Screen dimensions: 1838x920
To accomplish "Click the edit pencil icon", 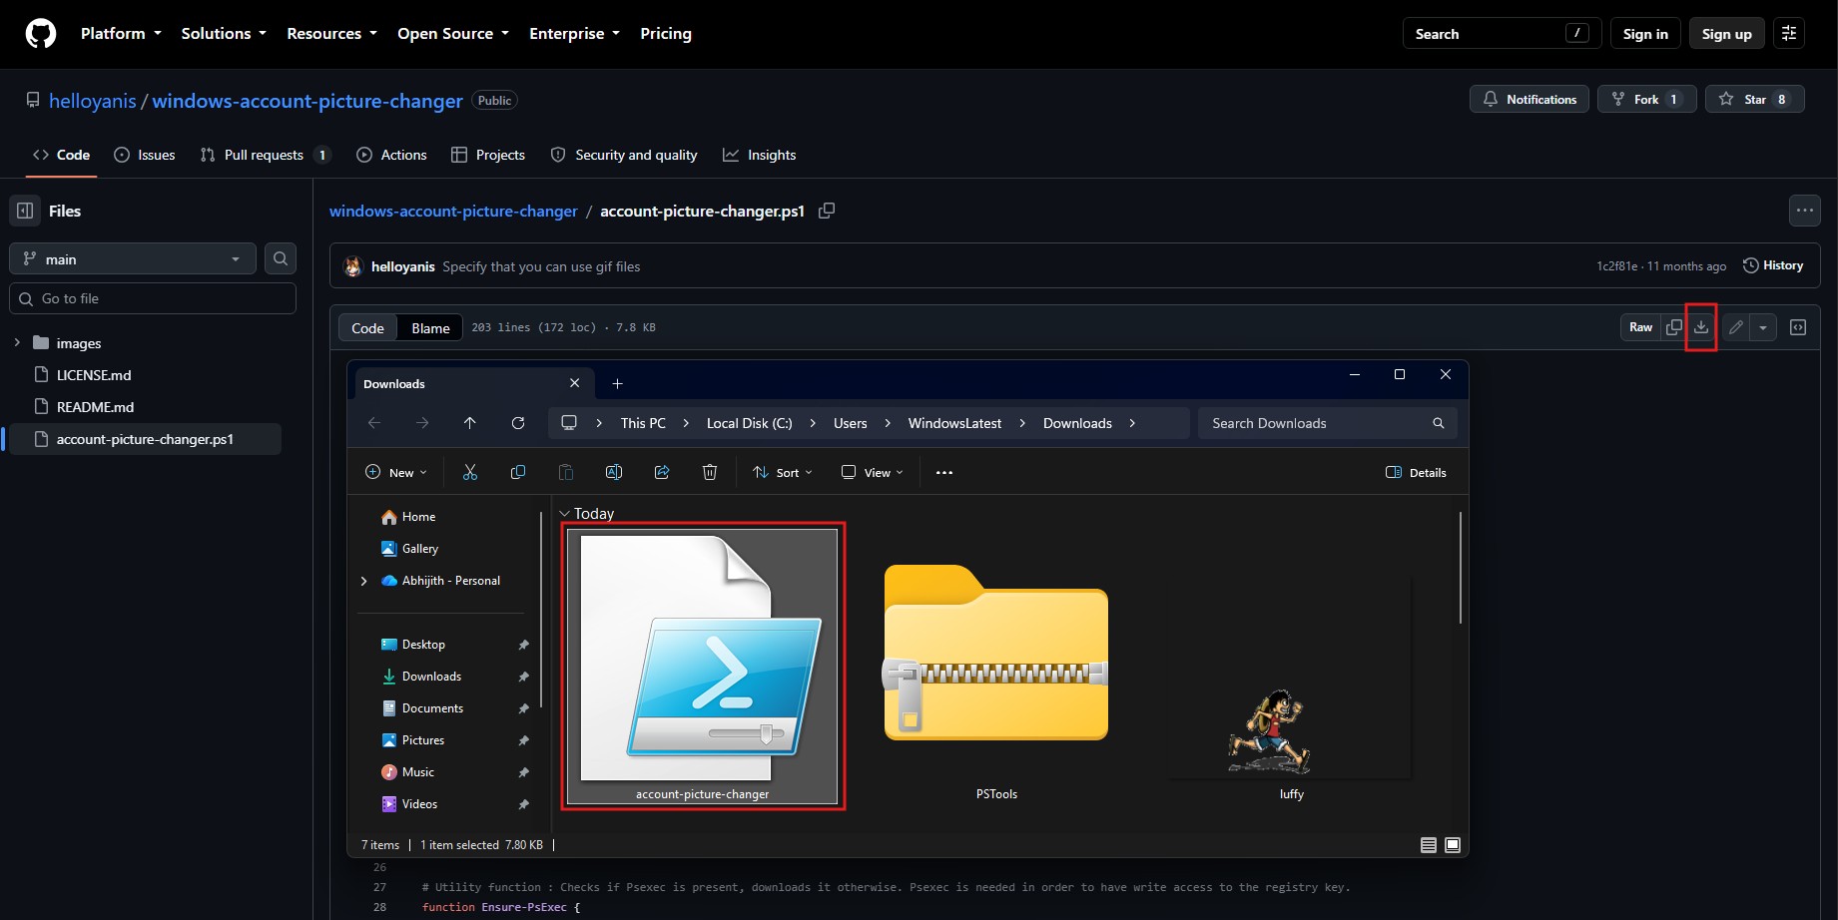I will [x=1736, y=327].
